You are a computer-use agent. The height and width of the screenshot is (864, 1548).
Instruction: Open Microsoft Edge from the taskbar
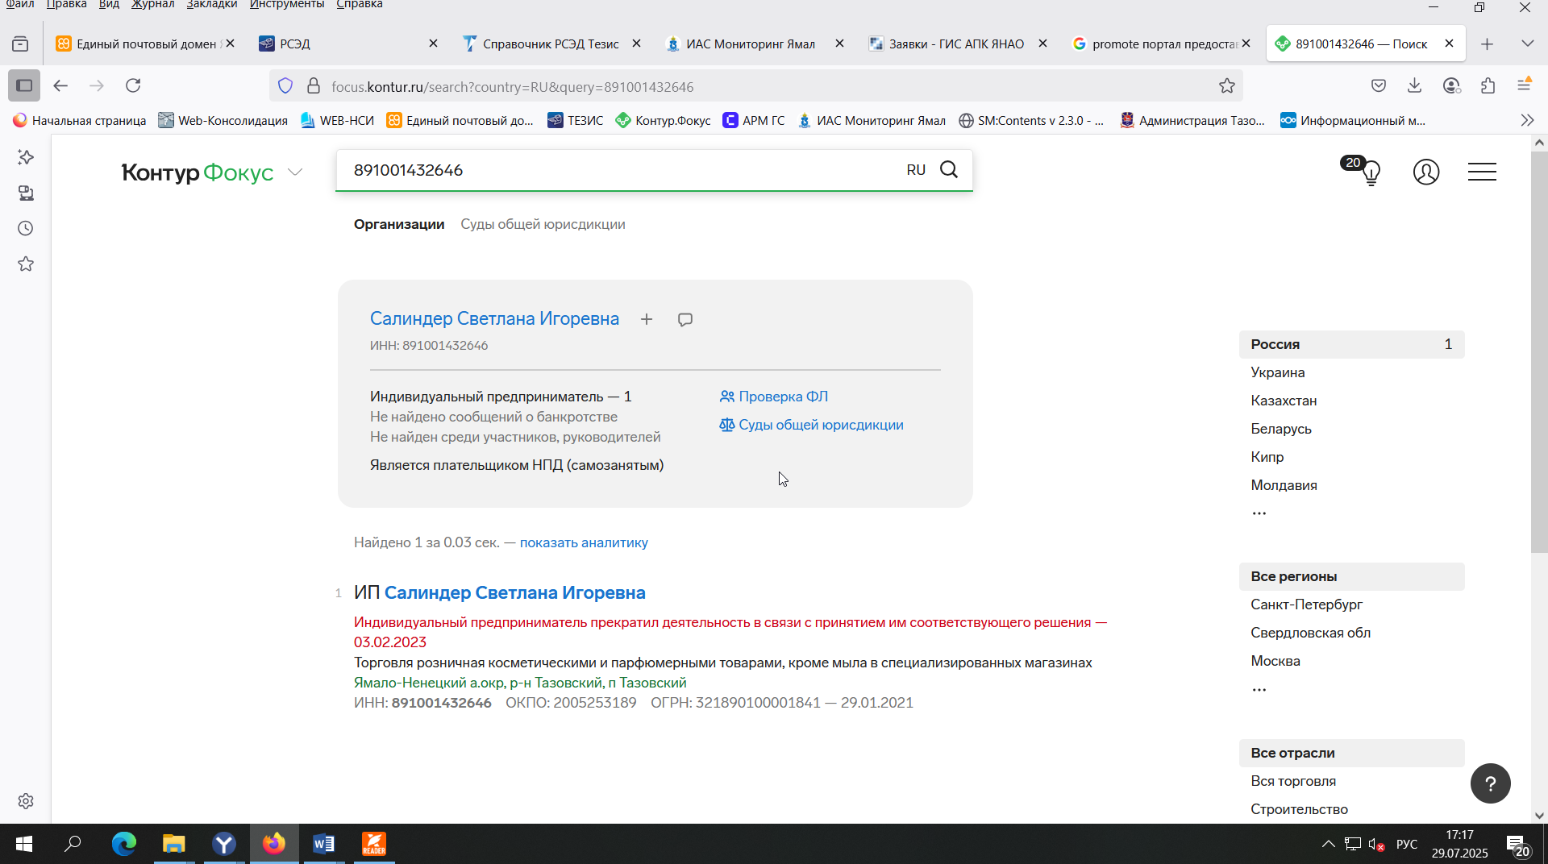tap(123, 845)
